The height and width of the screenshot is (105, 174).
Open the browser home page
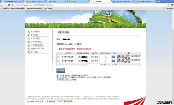pos(13,5)
